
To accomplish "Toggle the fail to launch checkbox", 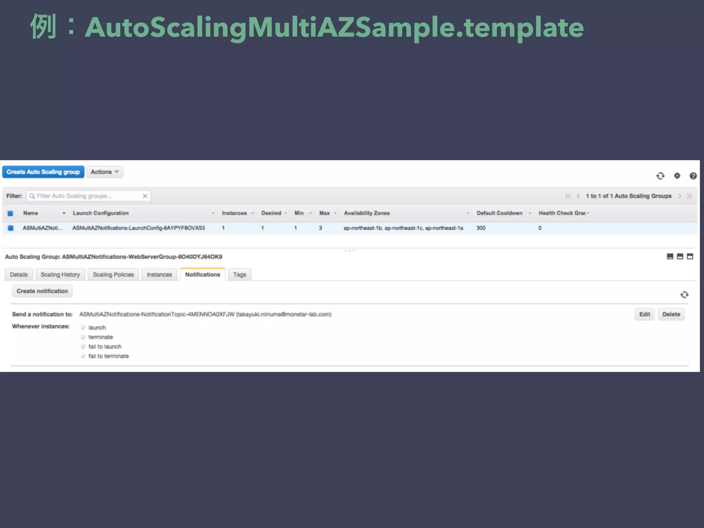I will click(83, 346).
